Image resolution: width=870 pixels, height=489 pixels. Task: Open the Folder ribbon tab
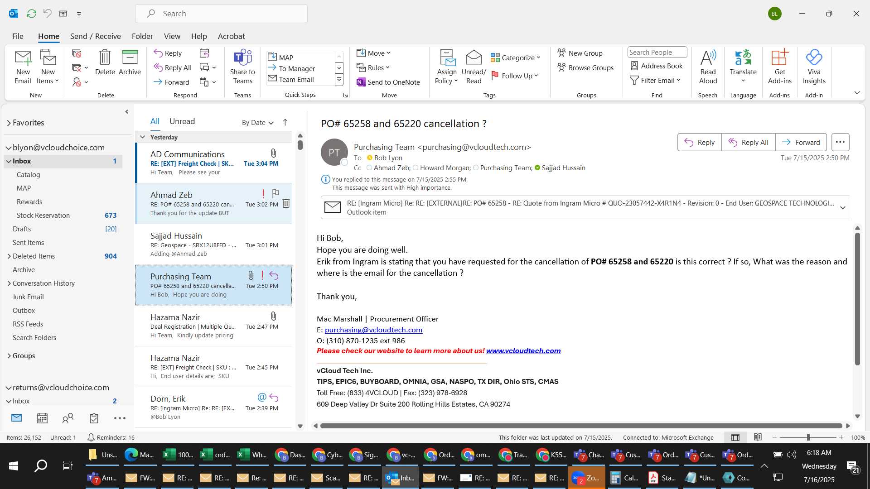(x=142, y=36)
